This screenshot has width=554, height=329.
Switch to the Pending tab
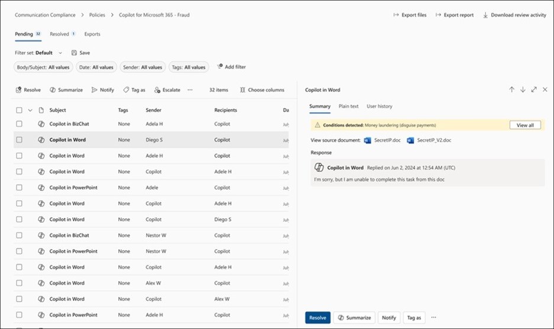pos(28,34)
